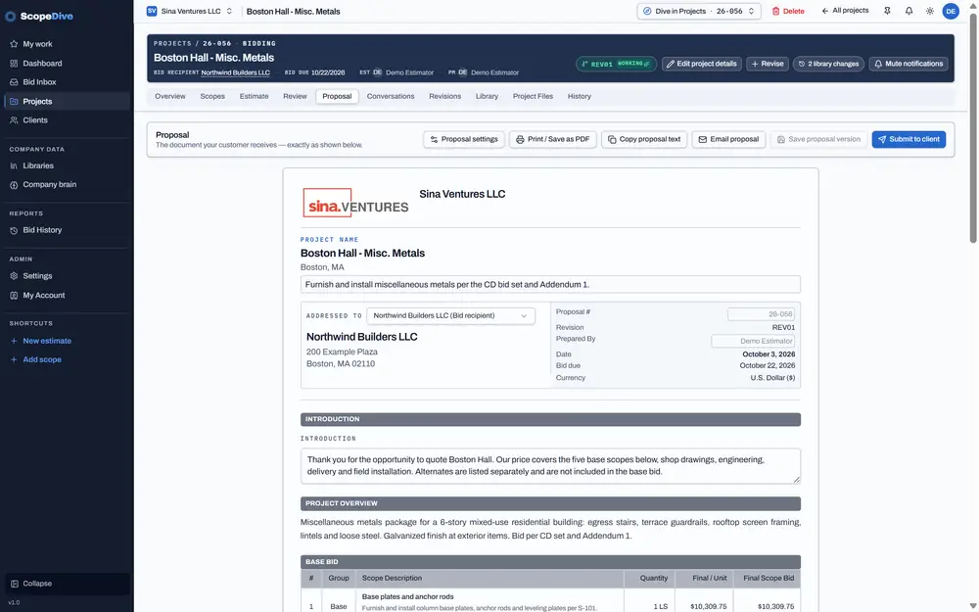Screen dimensions: 979x612
Task: Click the notifications bell icon
Action: coord(909,11)
